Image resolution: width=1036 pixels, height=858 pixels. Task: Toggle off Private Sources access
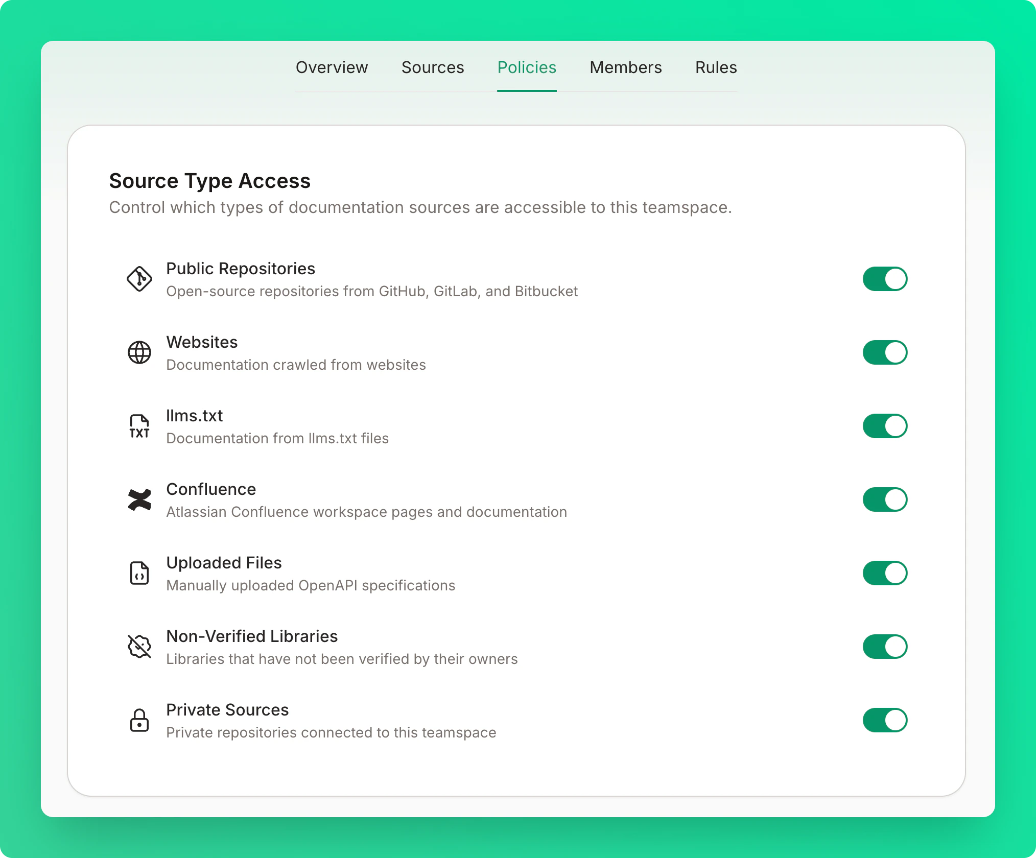coord(885,720)
